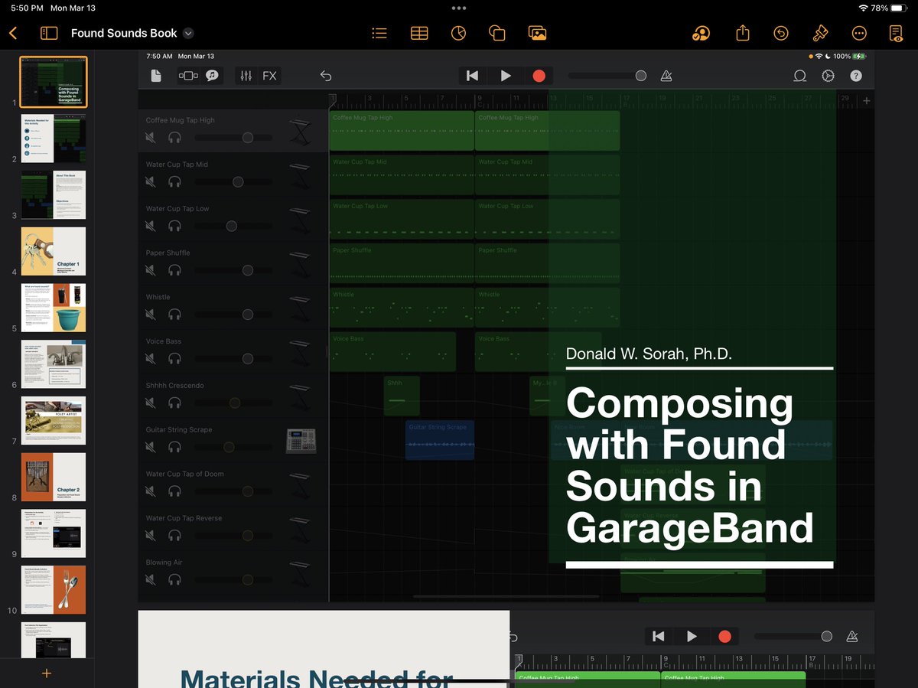Open the document setup view icon
The image size is (918, 688).
click(x=896, y=34)
